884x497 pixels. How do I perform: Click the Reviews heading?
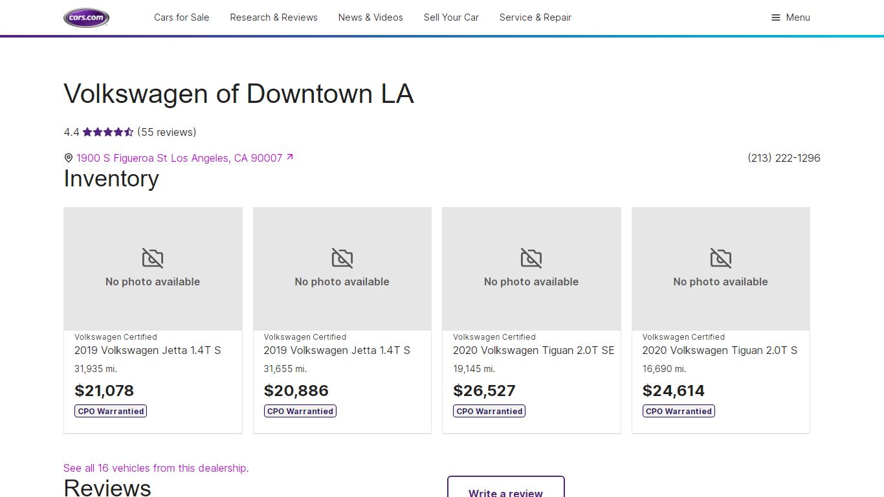click(107, 487)
